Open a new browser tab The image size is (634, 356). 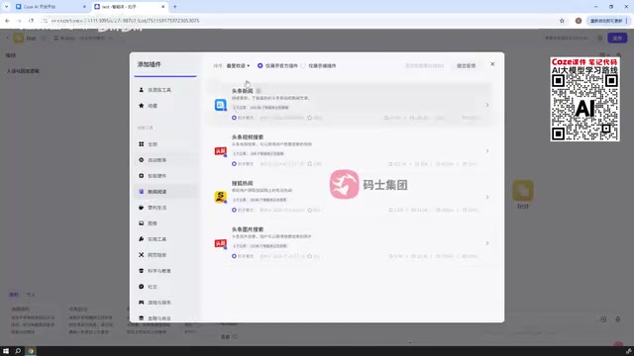(x=174, y=7)
